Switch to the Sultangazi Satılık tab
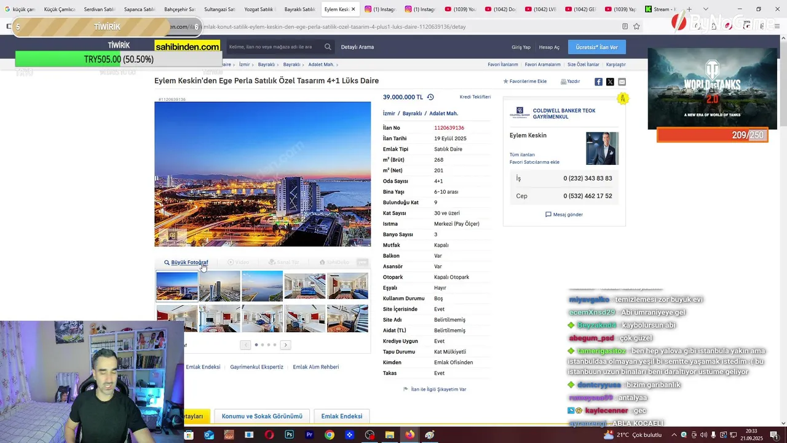Image resolution: width=787 pixels, height=443 pixels. pos(219,9)
